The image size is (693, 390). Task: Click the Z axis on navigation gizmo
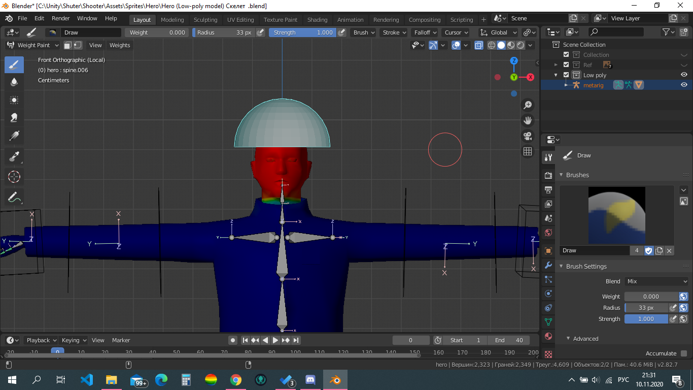[x=514, y=60]
